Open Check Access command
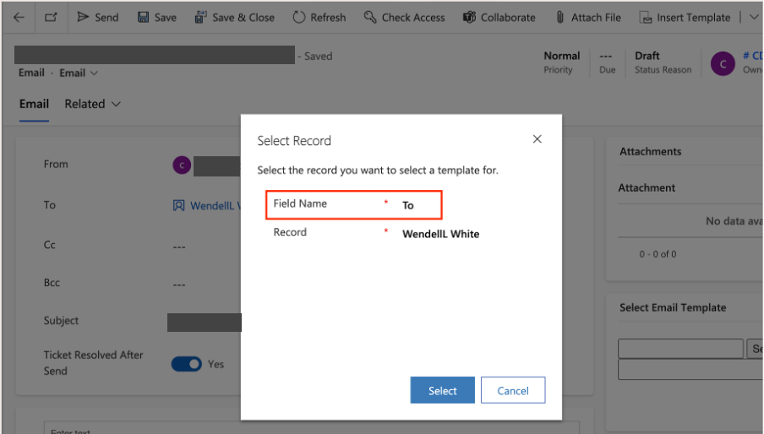 click(405, 18)
